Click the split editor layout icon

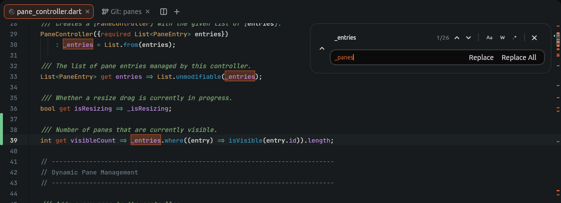click(164, 12)
